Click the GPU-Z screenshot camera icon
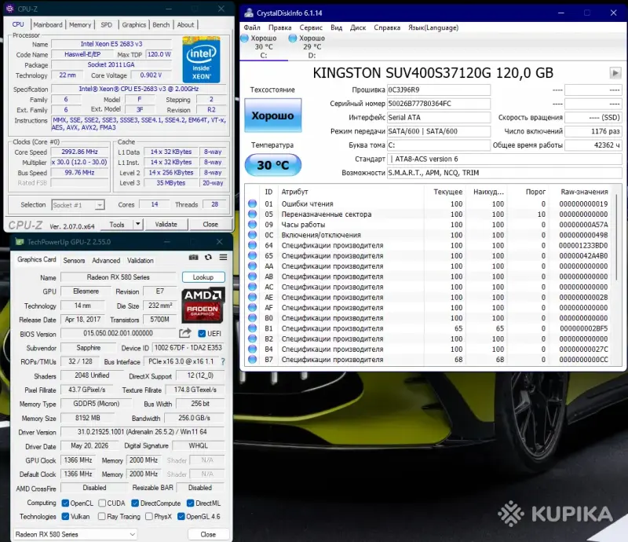The image size is (628, 542). tap(193, 258)
